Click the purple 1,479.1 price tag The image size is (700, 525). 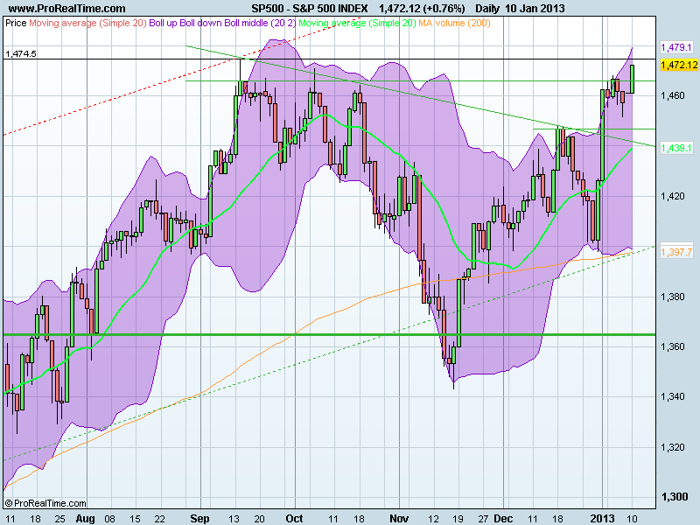pyautogui.click(x=676, y=47)
